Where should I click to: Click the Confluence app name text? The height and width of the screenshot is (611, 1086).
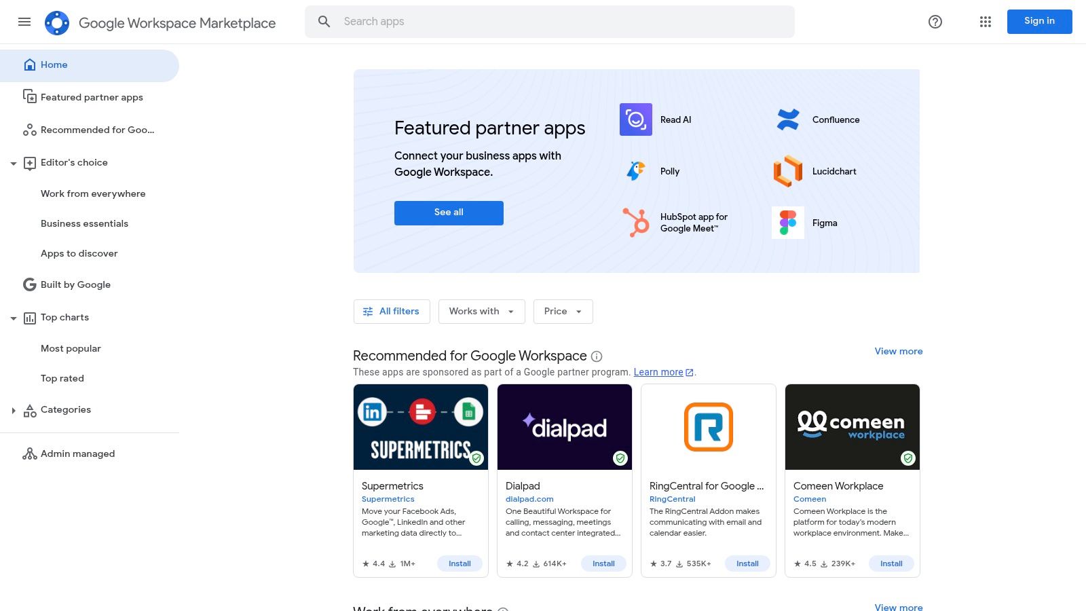click(x=836, y=119)
